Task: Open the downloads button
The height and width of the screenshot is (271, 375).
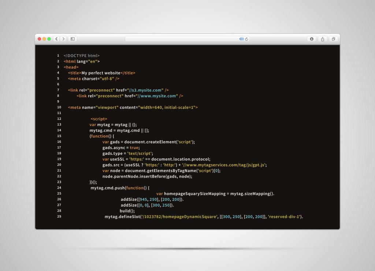Action: [x=312, y=39]
